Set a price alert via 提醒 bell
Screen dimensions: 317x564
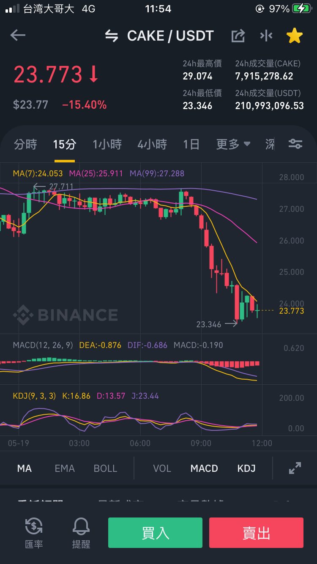pyautogui.click(x=81, y=533)
